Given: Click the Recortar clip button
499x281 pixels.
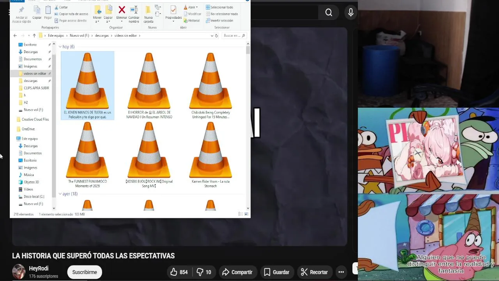Looking at the screenshot, I should 314,272.
